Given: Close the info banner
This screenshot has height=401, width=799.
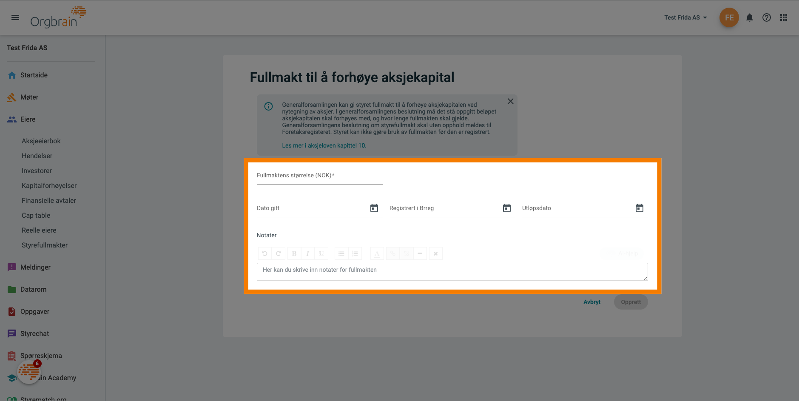Looking at the screenshot, I should 510,101.
